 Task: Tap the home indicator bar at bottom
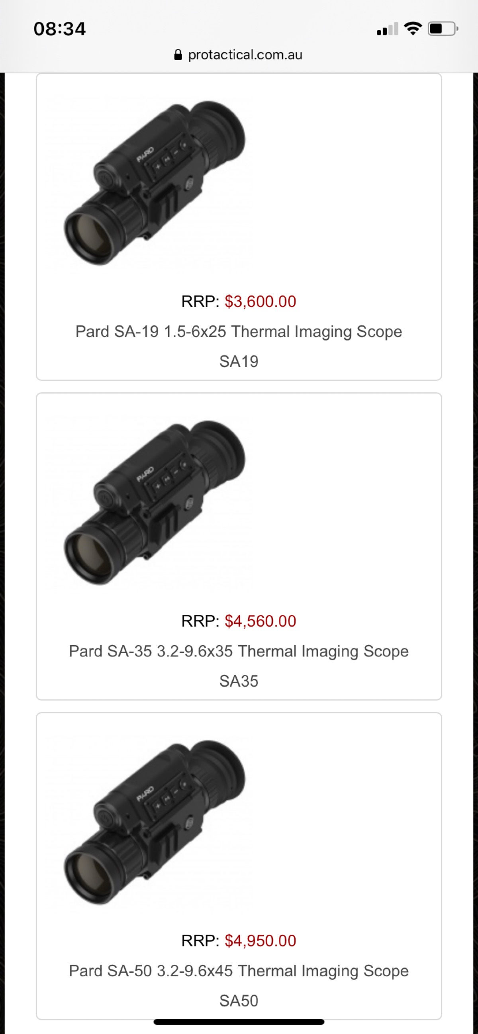click(x=239, y=1022)
